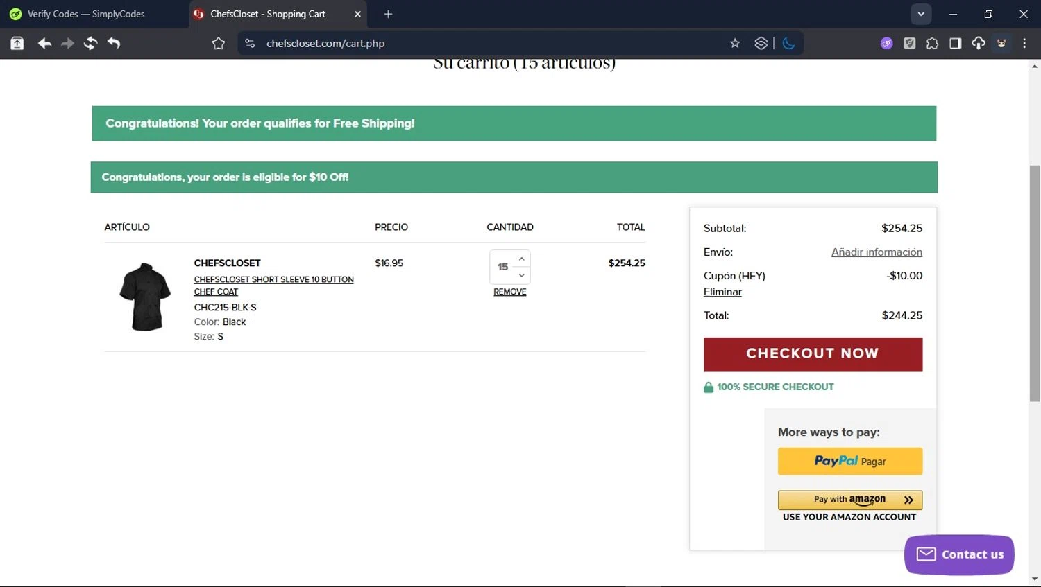Click the star icon left of address bar
The image size is (1041, 587).
pyautogui.click(x=219, y=44)
